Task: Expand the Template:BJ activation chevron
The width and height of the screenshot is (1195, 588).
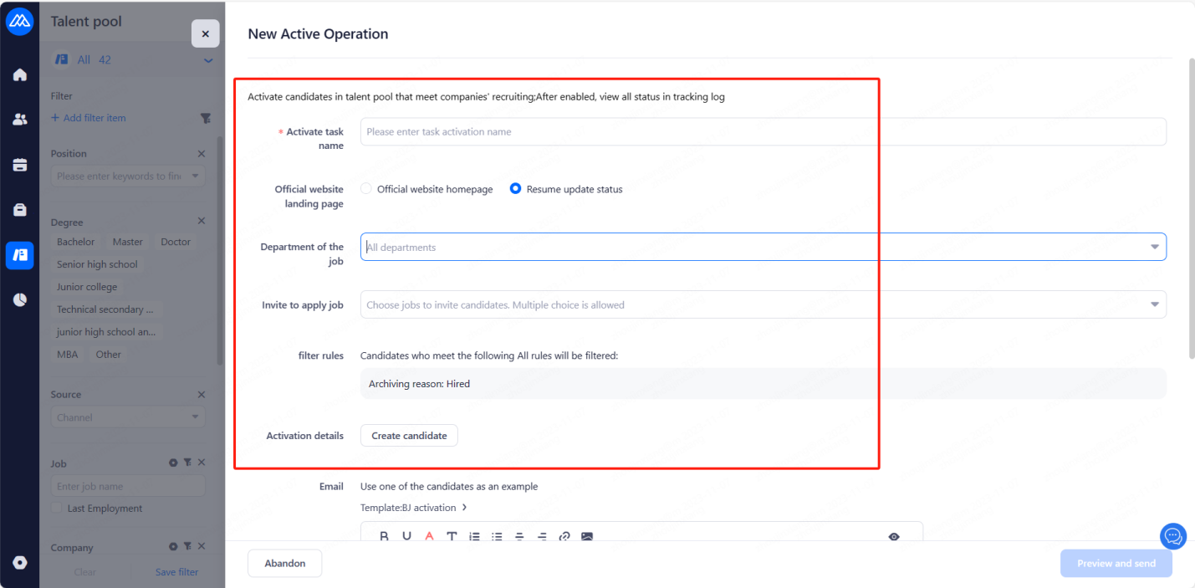Action: (465, 508)
